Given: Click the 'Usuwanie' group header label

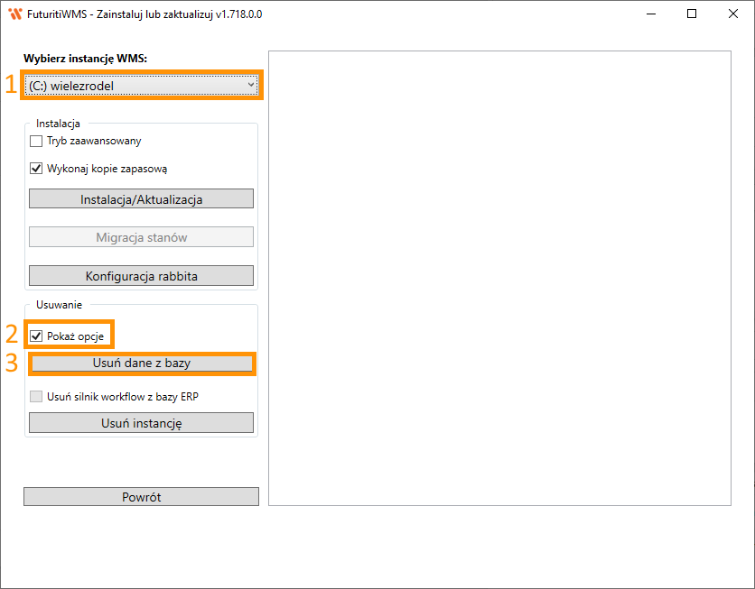Looking at the screenshot, I should point(59,305).
